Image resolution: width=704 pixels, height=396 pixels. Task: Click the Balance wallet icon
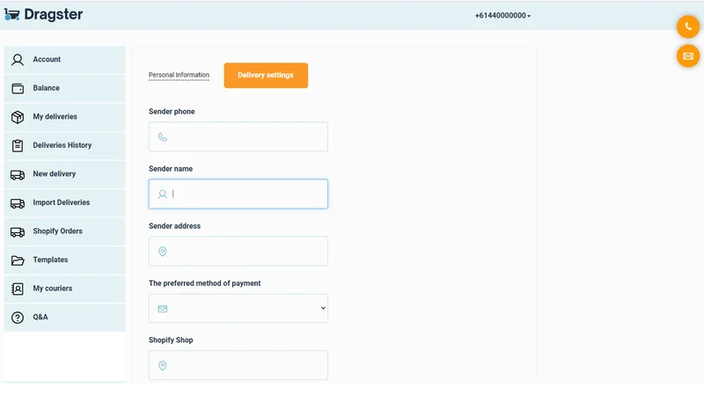tap(18, 89)
